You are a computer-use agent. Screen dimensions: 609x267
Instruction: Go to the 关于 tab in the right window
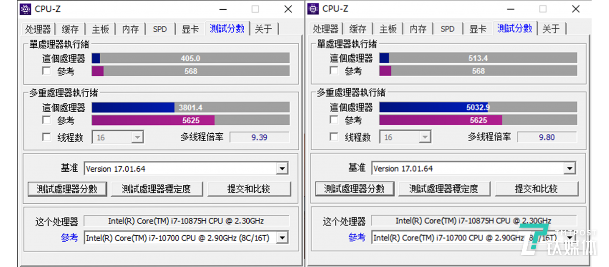pyautogui.click(x=551, y=29)
